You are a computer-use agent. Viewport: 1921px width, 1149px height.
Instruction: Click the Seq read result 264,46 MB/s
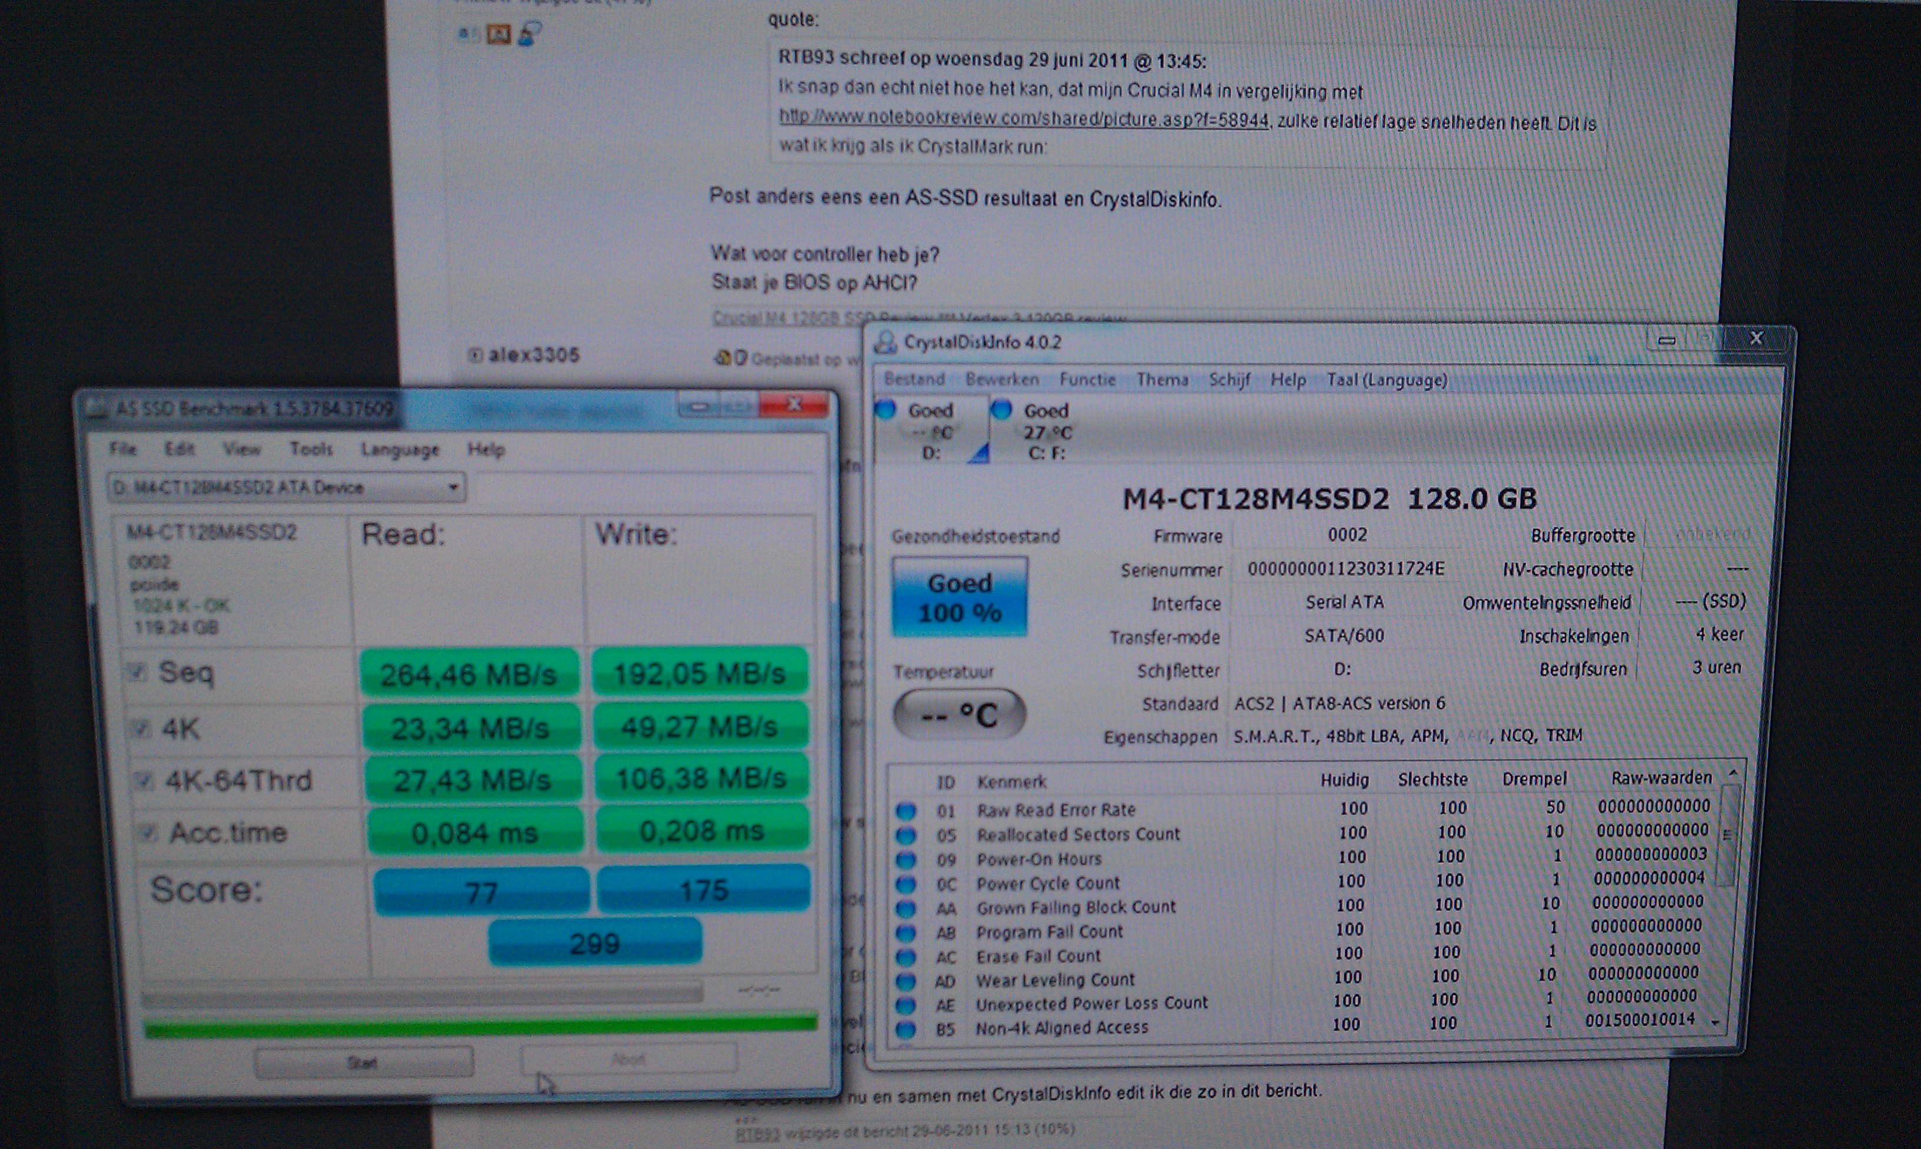469,675
